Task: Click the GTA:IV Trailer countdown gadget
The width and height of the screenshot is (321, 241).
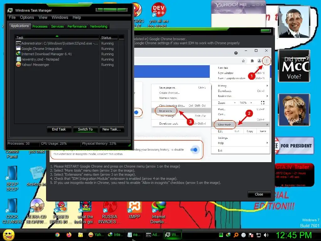Action: coord(294,175)
